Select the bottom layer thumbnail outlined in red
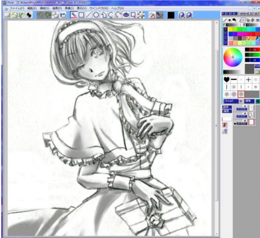 [x=251, y=123]
